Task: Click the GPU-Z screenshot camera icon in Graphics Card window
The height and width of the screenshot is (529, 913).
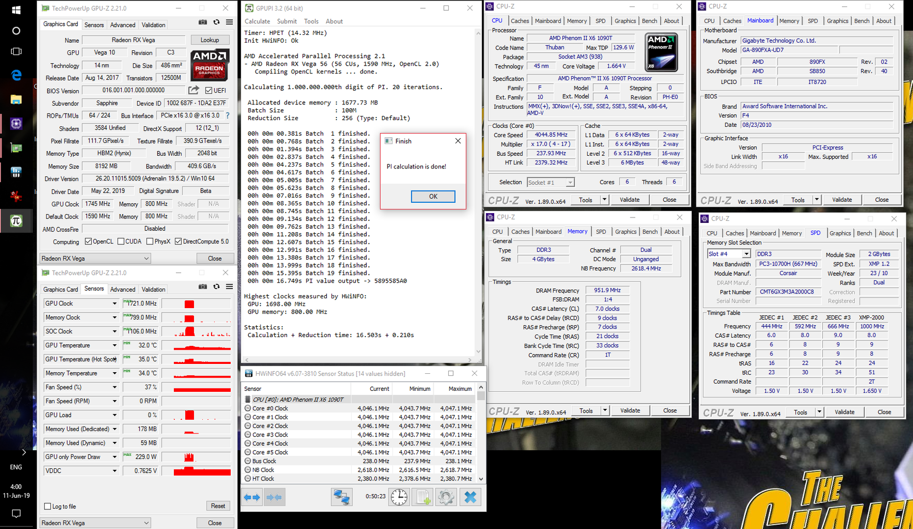Action: [202, 23]
